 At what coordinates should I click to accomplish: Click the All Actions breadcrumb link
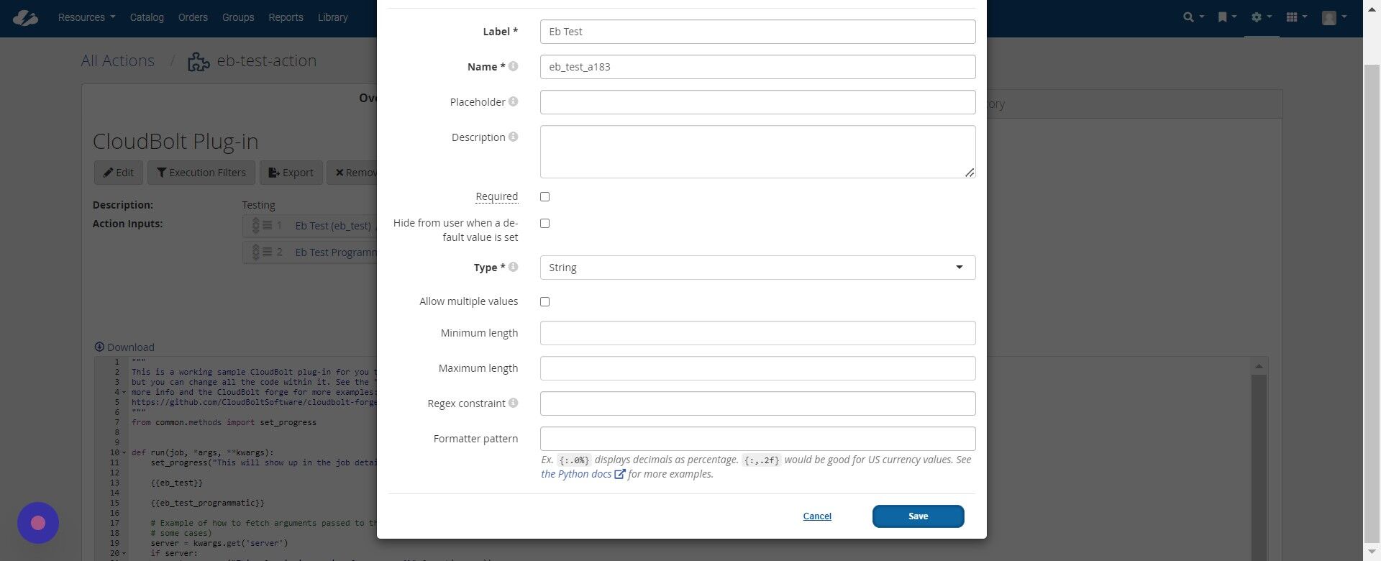(x=117, y=60)
